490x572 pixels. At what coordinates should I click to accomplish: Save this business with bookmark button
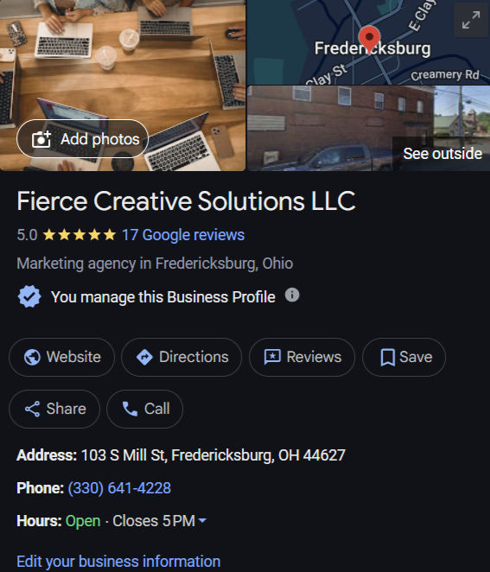coord(404,357)
